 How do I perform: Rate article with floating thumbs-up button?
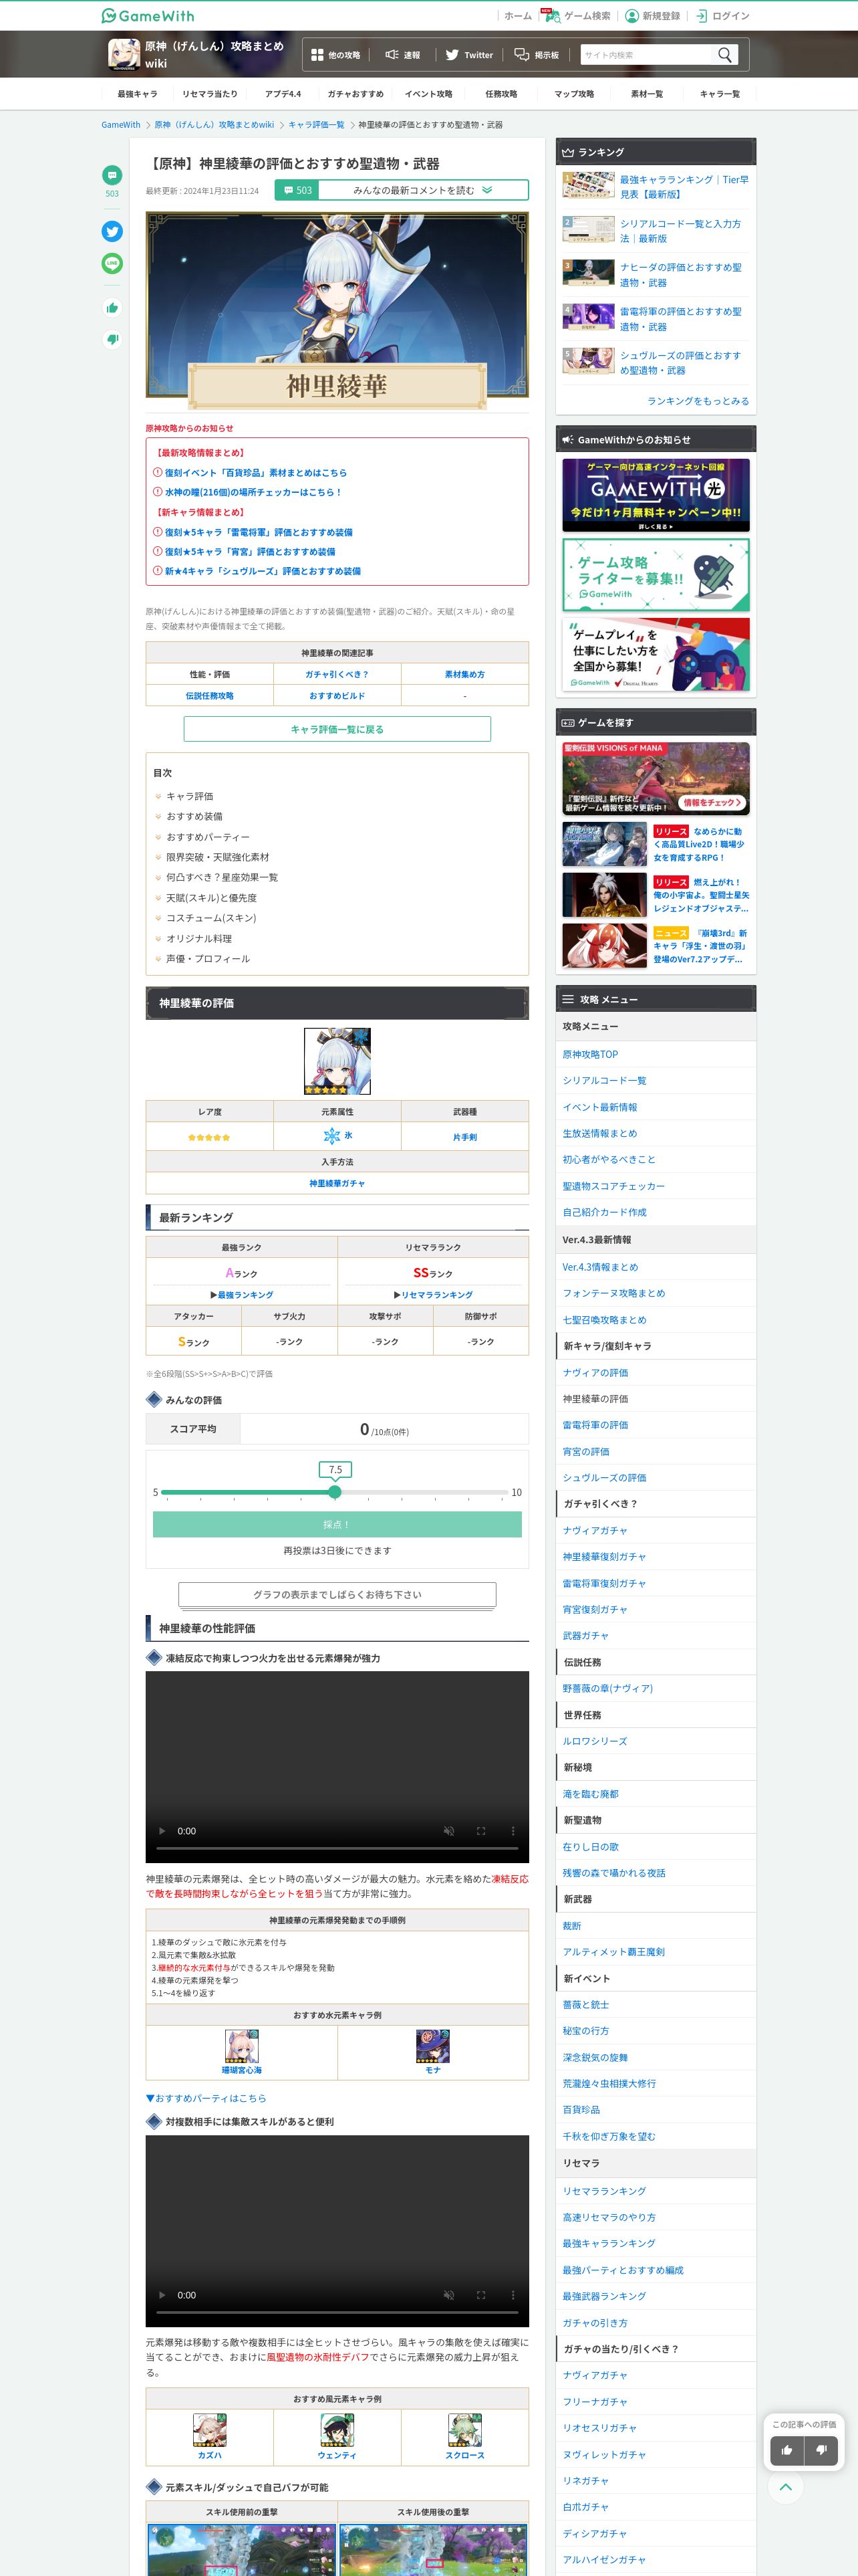(x=787, y=2449)
